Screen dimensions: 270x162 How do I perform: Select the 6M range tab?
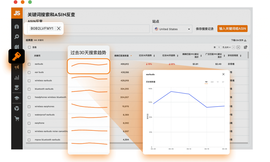pyautogui.click(x=212, y=82)
